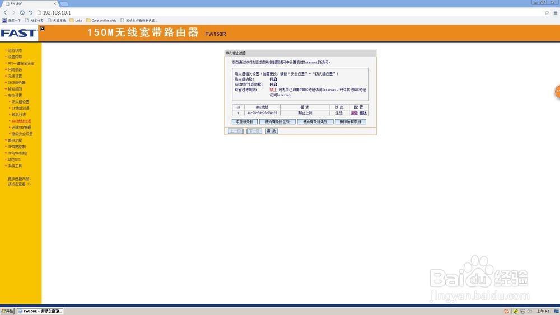This screenshot has height=315, width=560.
Task: Click the 生效 status cell
Action: [339, 112]
